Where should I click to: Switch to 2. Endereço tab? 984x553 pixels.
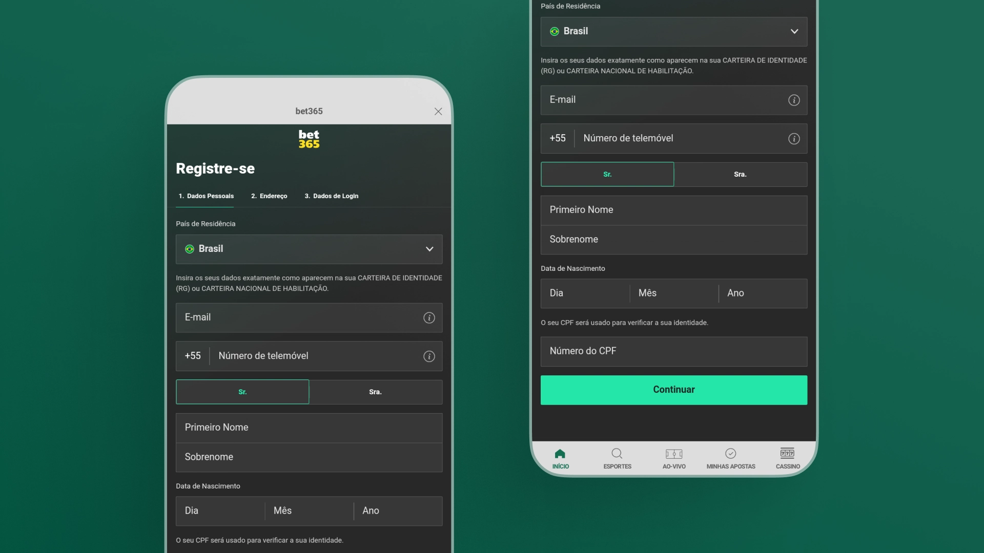point(269,196)
